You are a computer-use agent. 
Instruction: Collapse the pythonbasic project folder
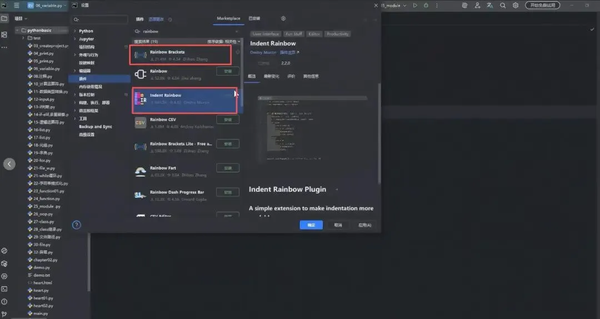(17, 30)
